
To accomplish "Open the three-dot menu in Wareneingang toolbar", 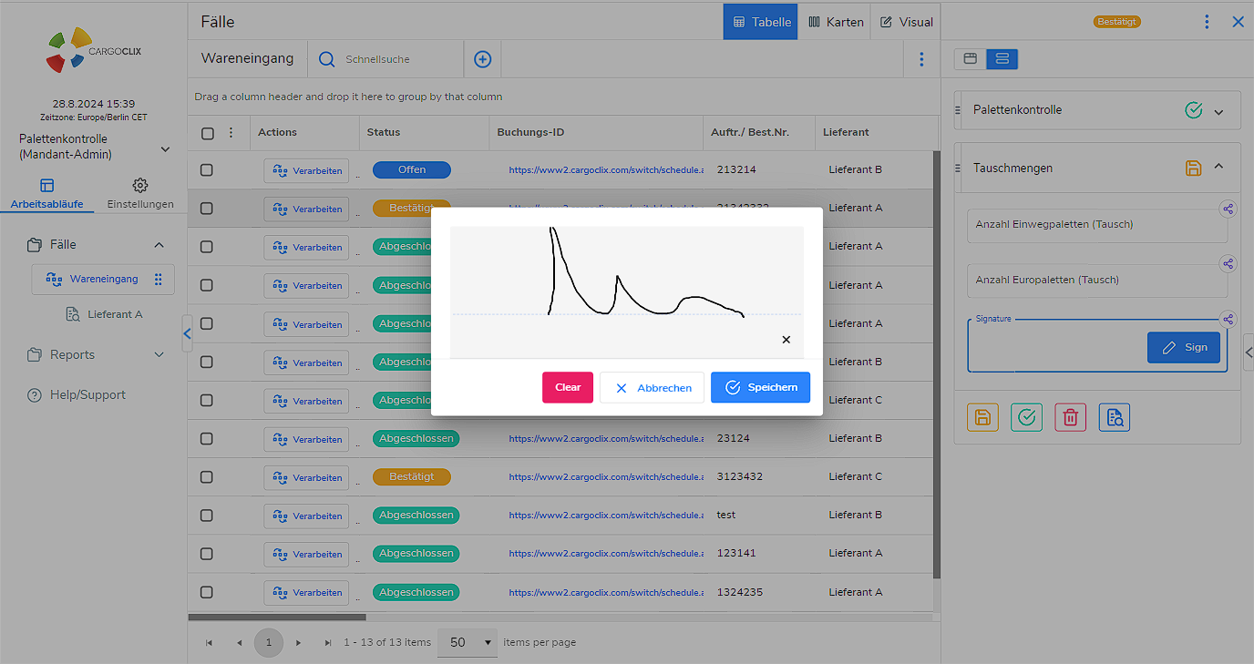I will 921,59.
